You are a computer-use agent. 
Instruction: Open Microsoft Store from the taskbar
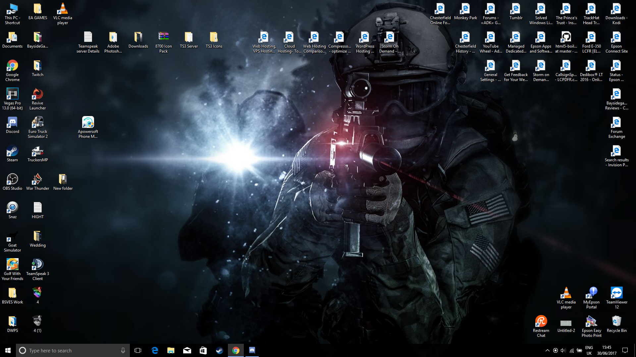(203, 350)
